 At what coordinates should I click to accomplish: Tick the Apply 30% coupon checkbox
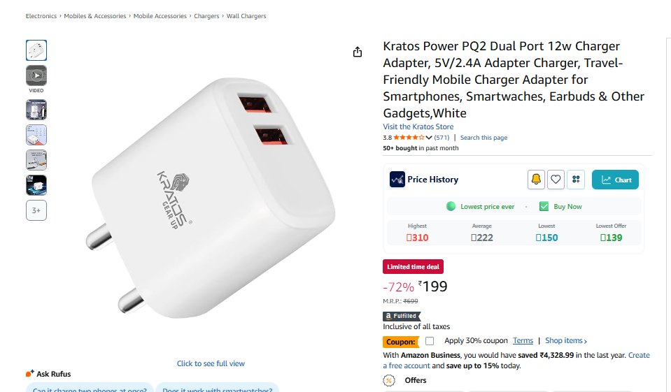pyautogui.click(x=430, y=341)
